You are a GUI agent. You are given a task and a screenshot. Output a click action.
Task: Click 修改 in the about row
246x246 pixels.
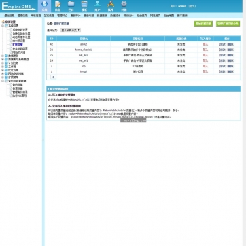(x=222, y=44)
